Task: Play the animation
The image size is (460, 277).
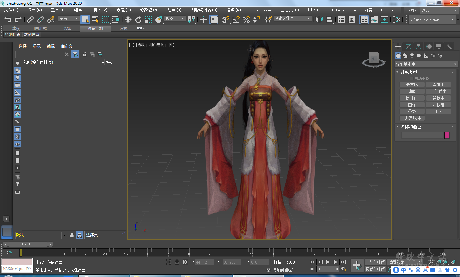Action: tap(328, 262)
